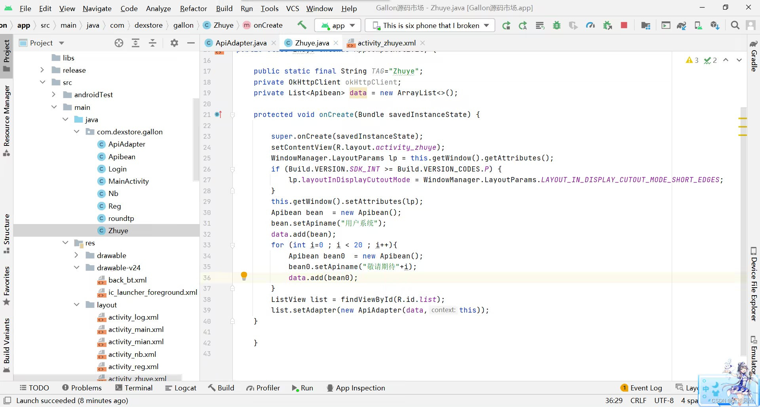760x407 pixels.
Task: Click the editor vertical scrollbar
Action: coord(743,231)
